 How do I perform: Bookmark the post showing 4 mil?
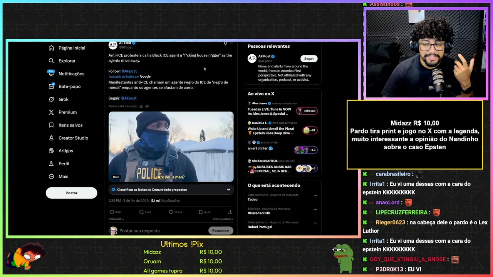(x=200, y=212)
